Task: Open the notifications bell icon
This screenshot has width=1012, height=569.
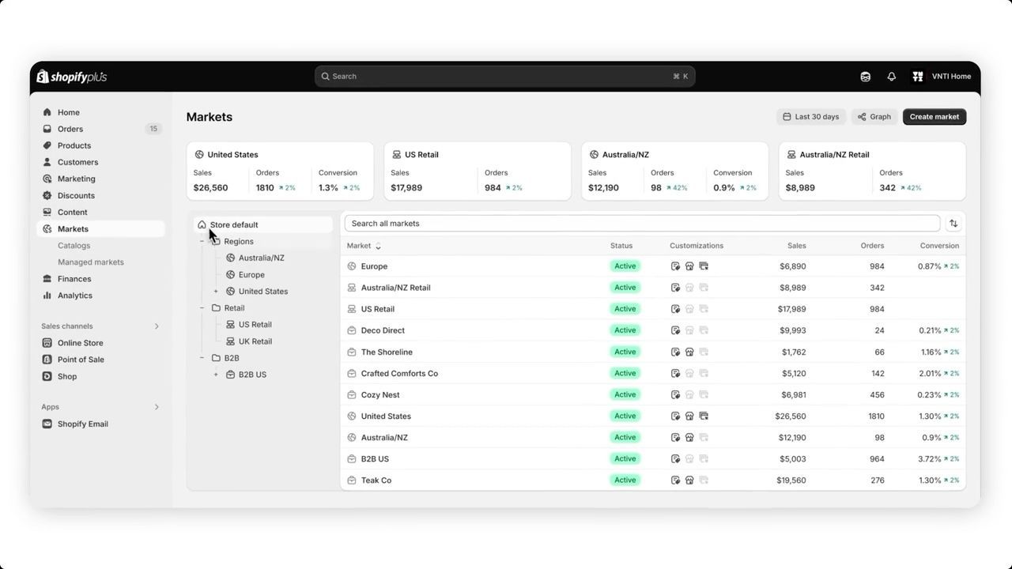Action: tap(891, 77)
